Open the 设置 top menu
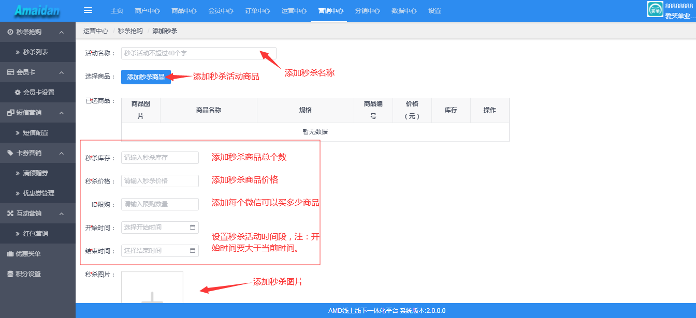The height and width of the screenshot is (318, 696). (435, 11)
